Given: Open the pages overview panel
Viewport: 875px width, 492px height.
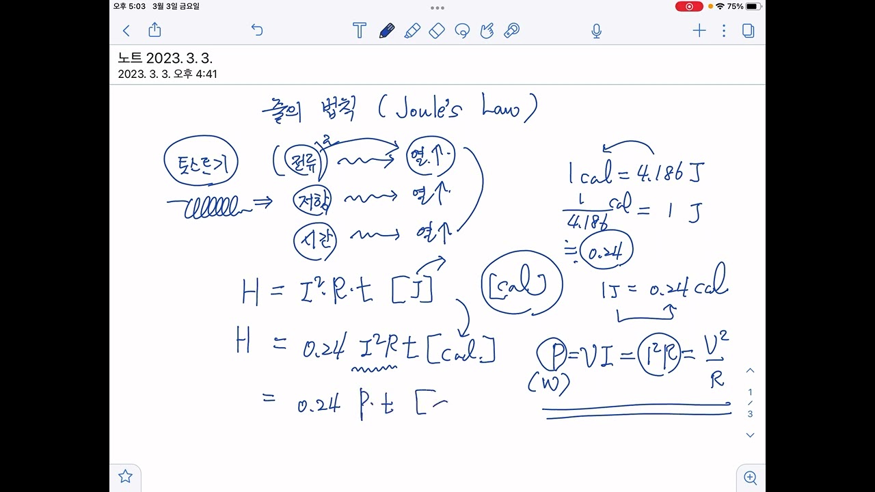Looking at the screenshot, I should tap(749, 31).
